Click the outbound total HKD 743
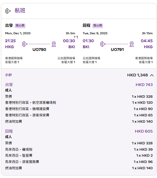This screenshot has height=178, width=157. (144, 85)
